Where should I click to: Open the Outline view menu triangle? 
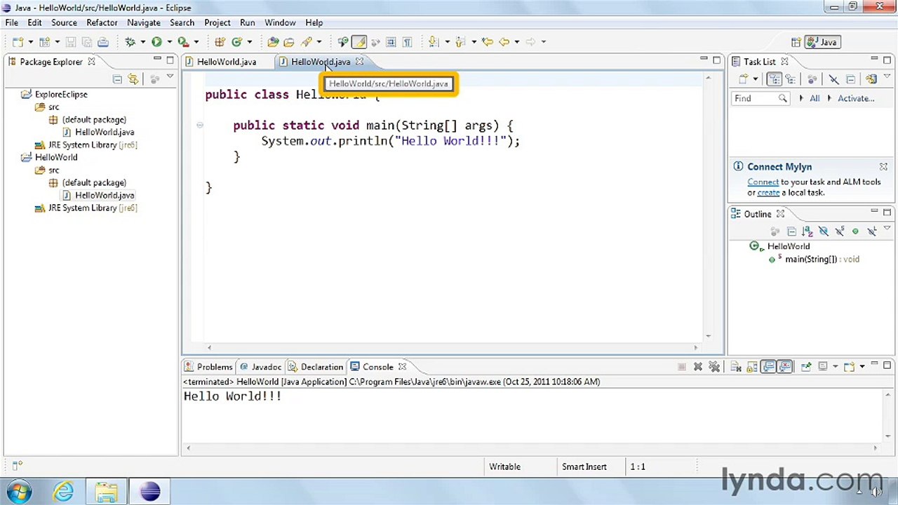(887, 229)
